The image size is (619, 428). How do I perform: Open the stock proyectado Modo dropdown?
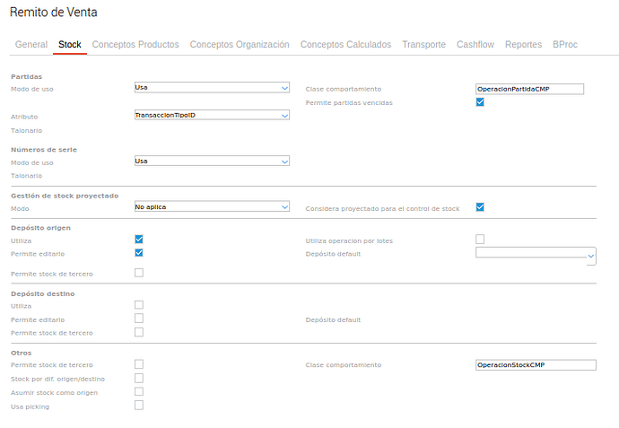(x=212, y=207)
